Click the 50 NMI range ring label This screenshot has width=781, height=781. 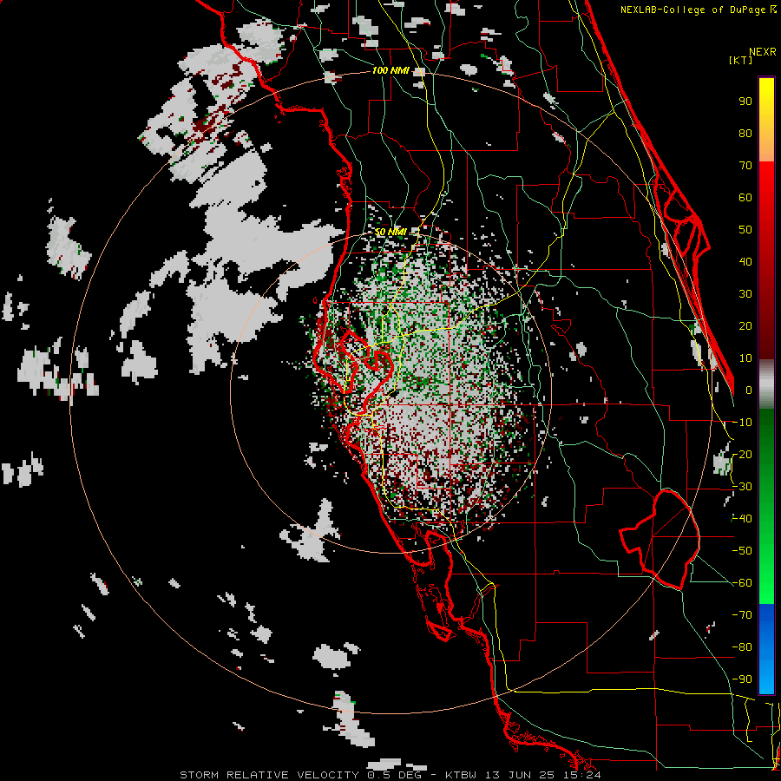pyautogui.click(x=390, y=233)
